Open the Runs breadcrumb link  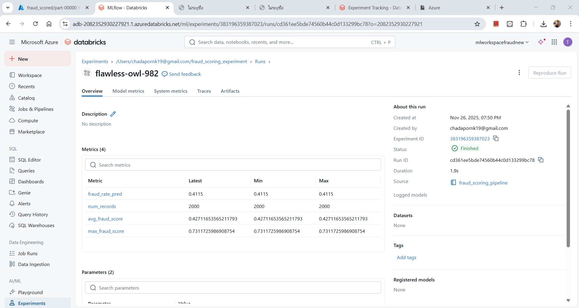point(260,62)
